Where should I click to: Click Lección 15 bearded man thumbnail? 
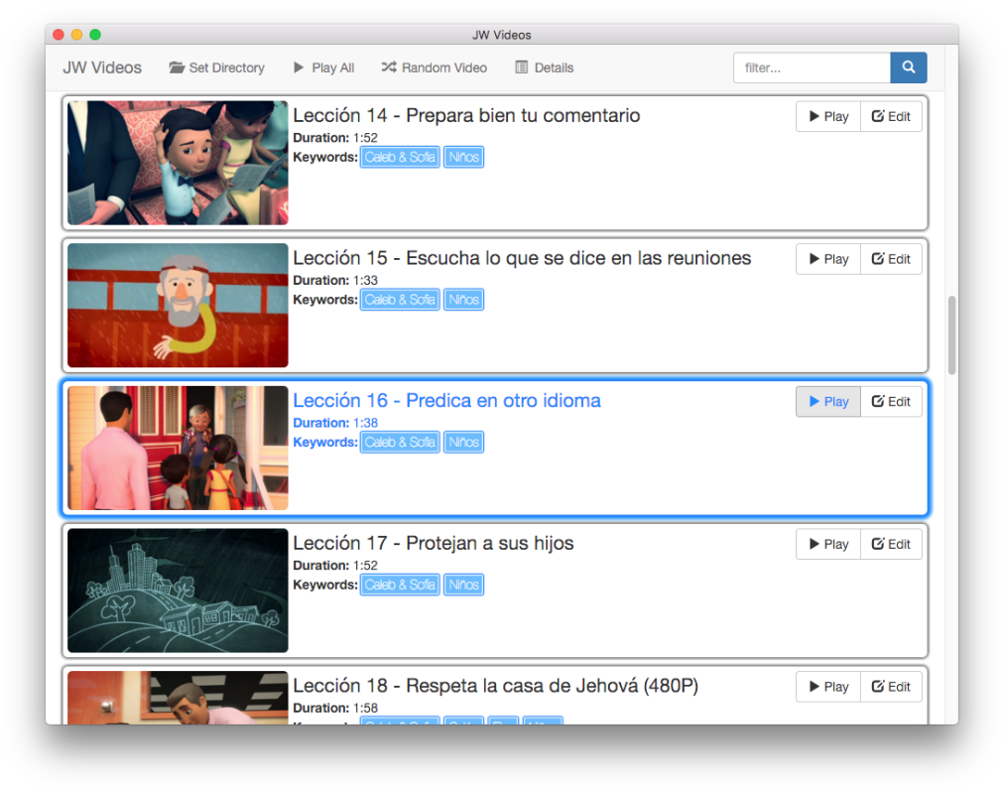(x=178, y=306)
